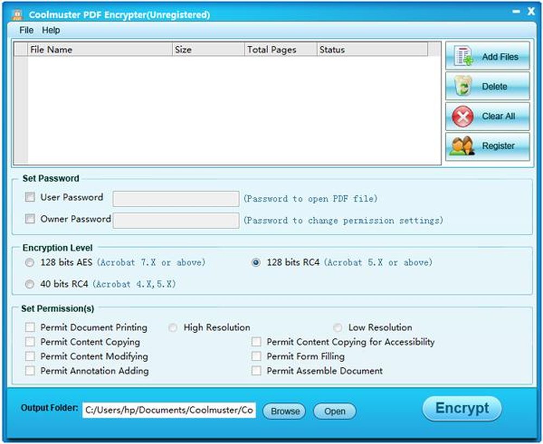Screen dimensions: 543x444
Task: Click the Clear All red cross icon
Action: (x=462, y=116)
